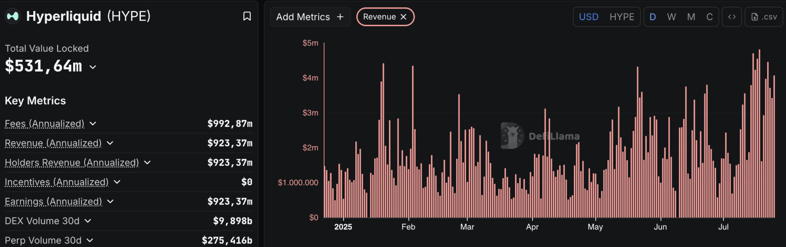This screenshot has height=247, width=786.
Task: Switch denomination to USD
Action: (x=589, y=17)
